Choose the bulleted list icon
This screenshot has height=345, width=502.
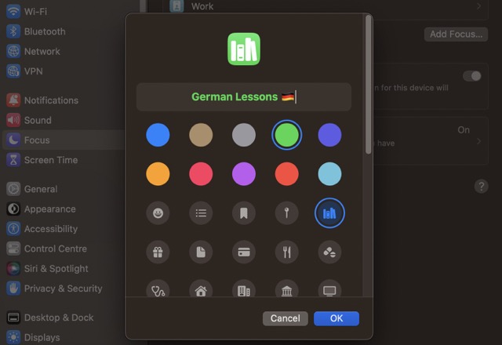pyautogui.click(x=201, y=212)
